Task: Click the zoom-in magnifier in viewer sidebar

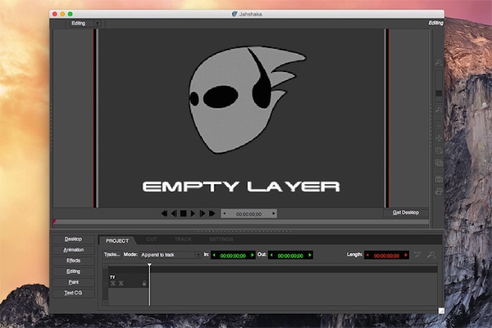Action: (439, 62)
